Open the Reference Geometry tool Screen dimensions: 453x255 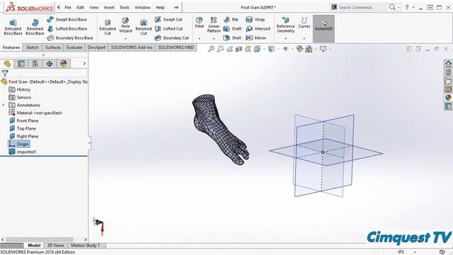[x=285, y=25]
